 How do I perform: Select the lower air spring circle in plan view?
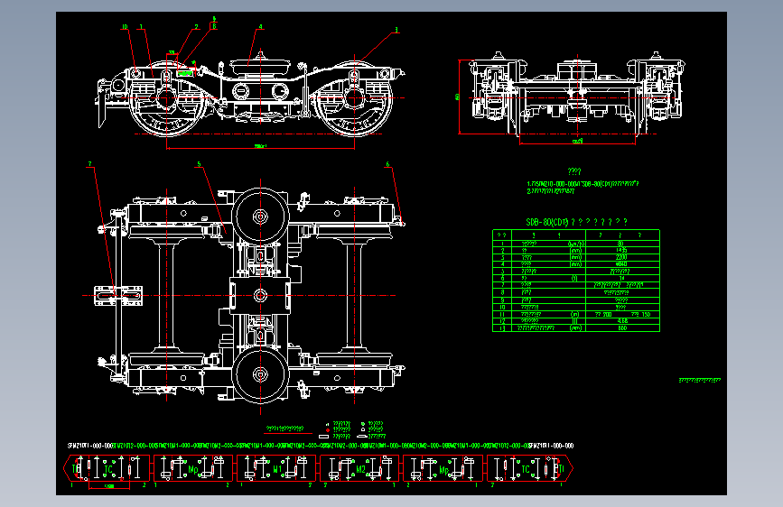click(260, 374)
